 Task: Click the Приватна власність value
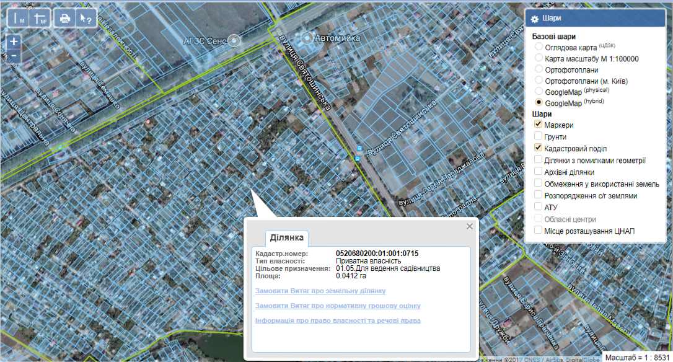[368, 261]
